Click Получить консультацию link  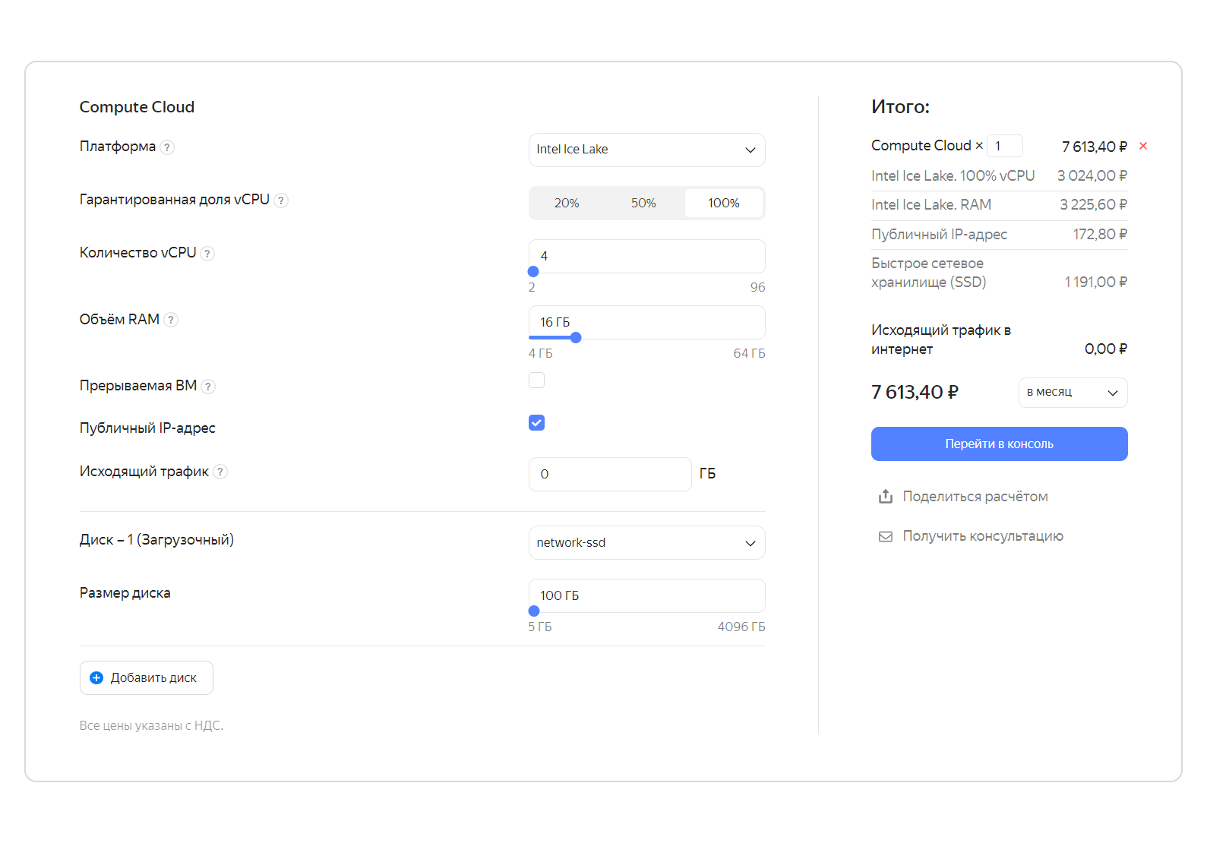[x=983, y=536]
